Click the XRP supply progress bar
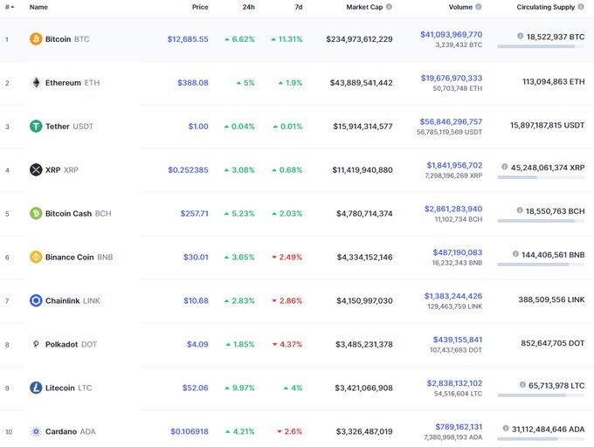594x447 pixels. 541,177
